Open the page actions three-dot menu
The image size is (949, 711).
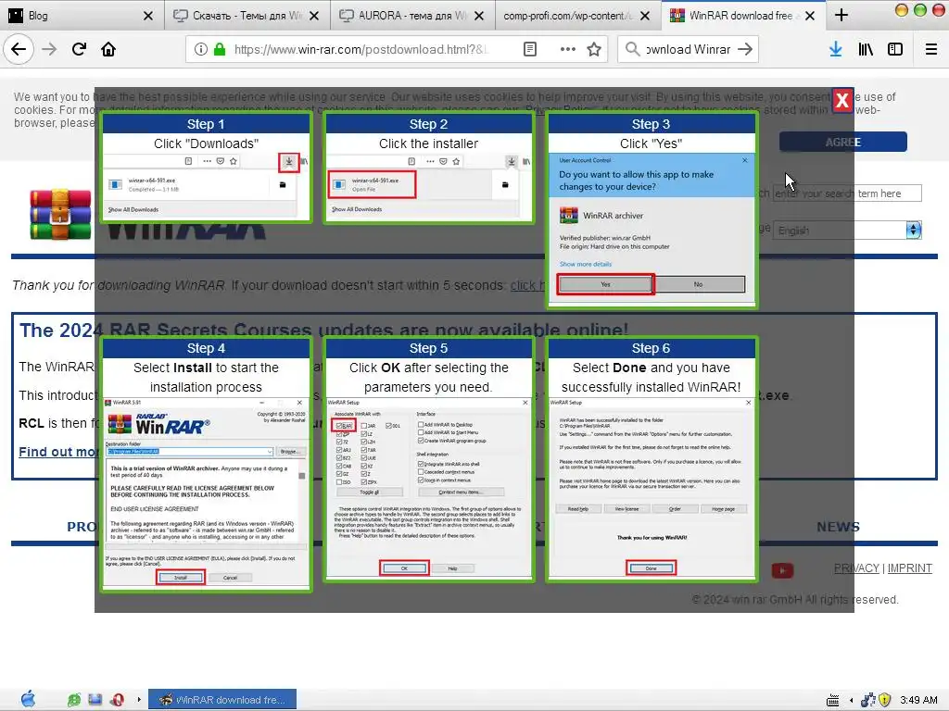pos(568,50)
